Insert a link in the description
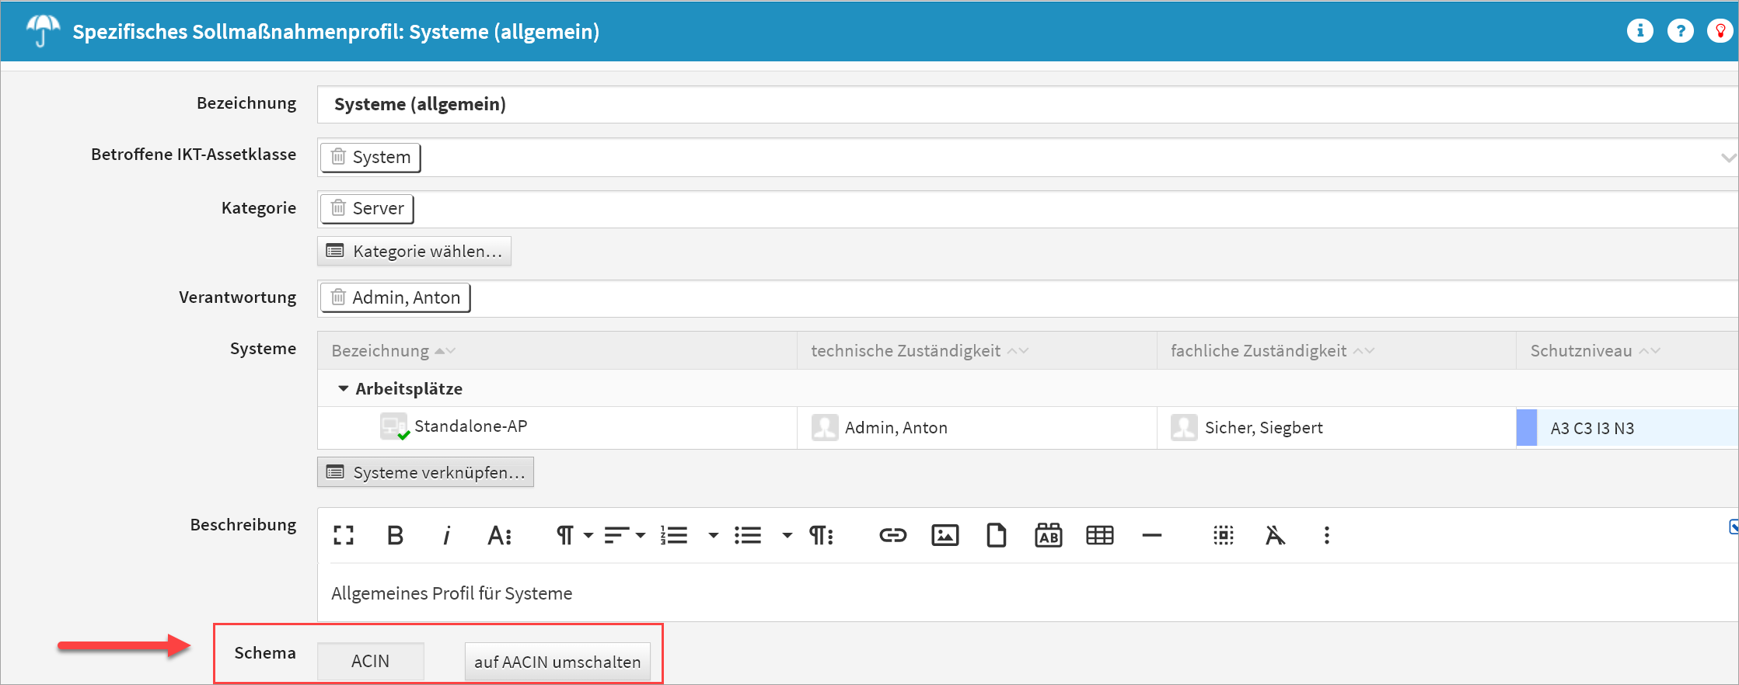The height and width of the screenshot is (685, 1739). (x=892, y=535)
